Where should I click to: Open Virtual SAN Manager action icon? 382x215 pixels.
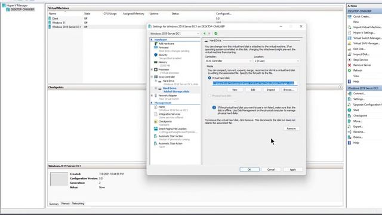pos(350,44)
